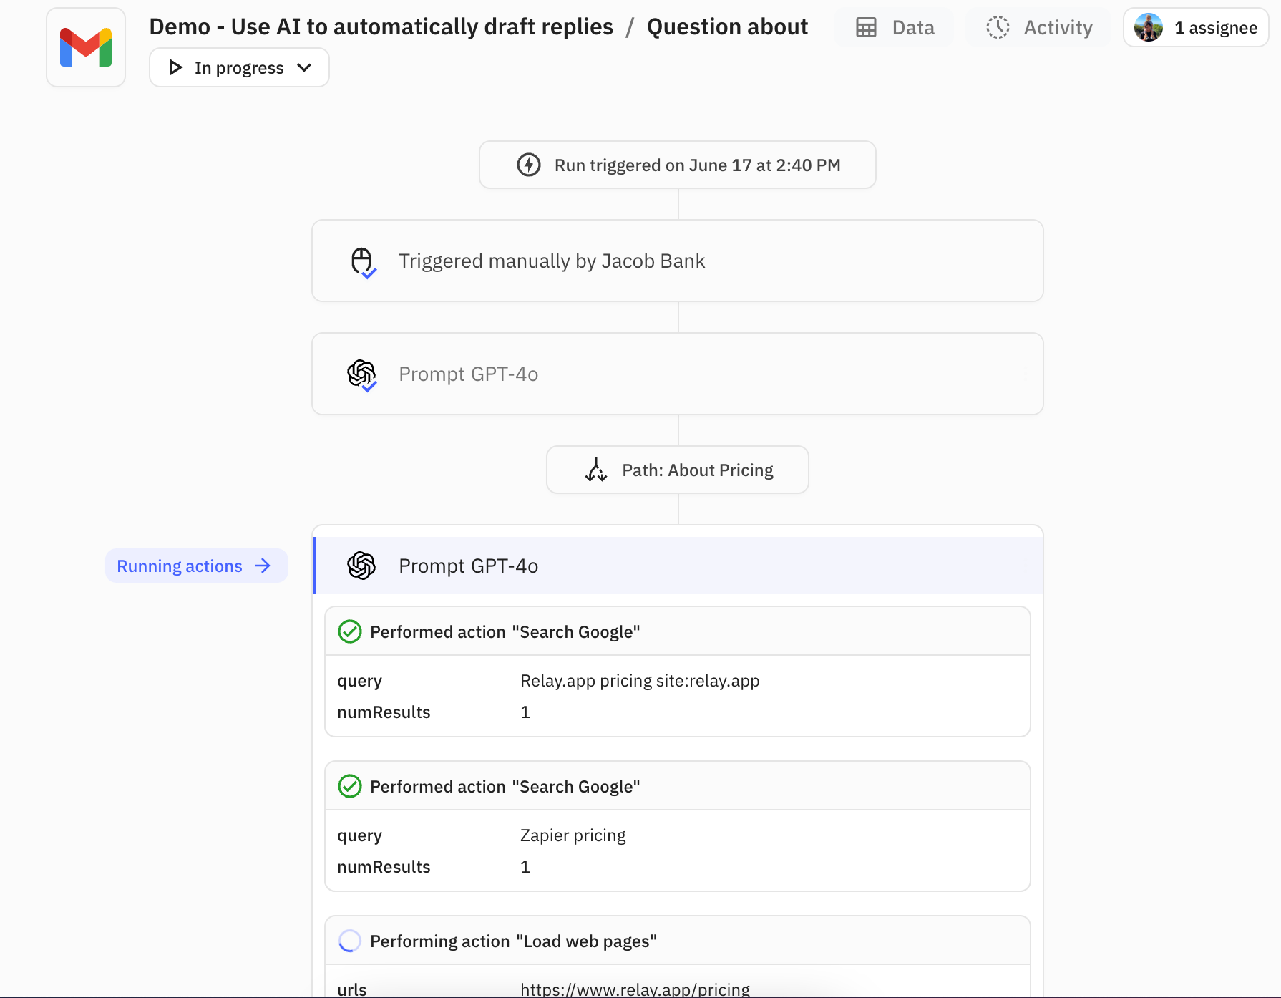Click the assignee avatar photo
1281x998 pixels.
pos(1149,27)
